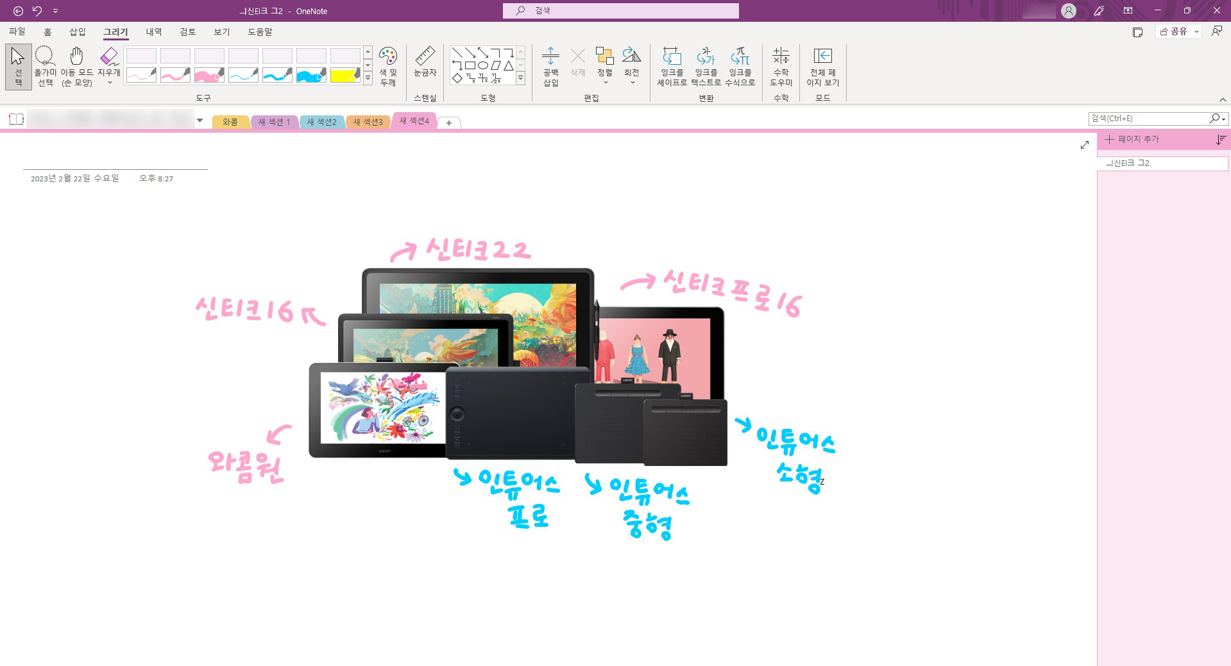The width and height of the screenshot is (1231, 666).
Task: Click the title bar 검색 search box
Action: (621, 11)
